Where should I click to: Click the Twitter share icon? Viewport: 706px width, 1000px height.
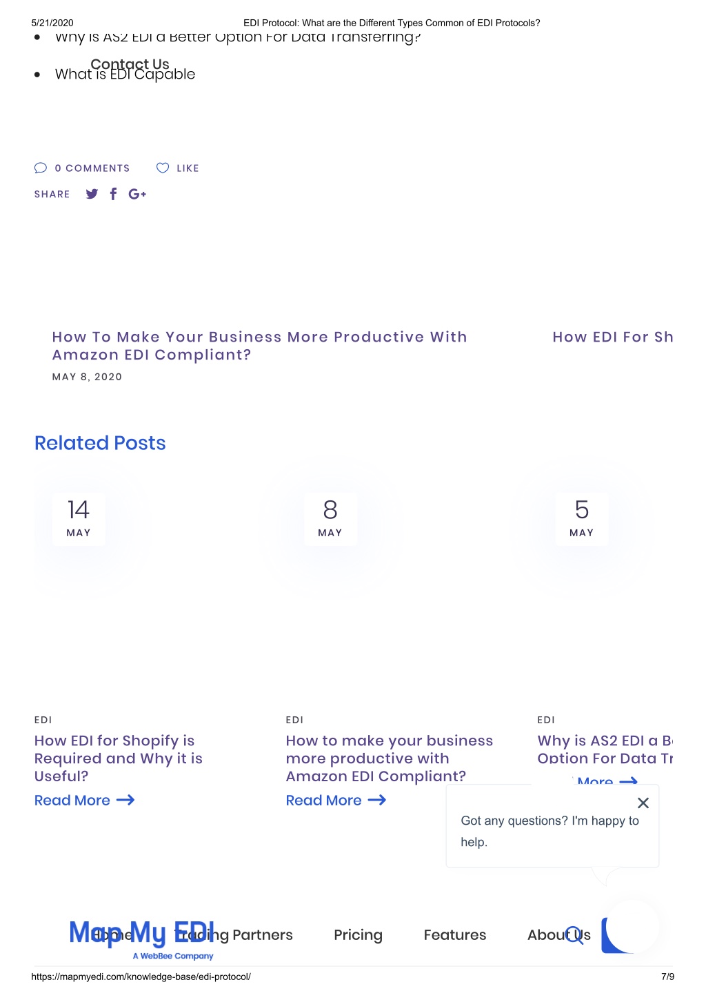(92, 194)
